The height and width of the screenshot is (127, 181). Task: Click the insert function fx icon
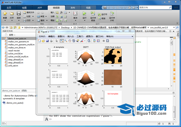[x=61, y=12]
